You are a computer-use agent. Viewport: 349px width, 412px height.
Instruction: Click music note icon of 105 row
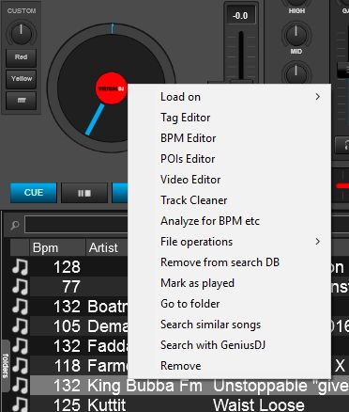pyautogui.click(x=20, y=326)
